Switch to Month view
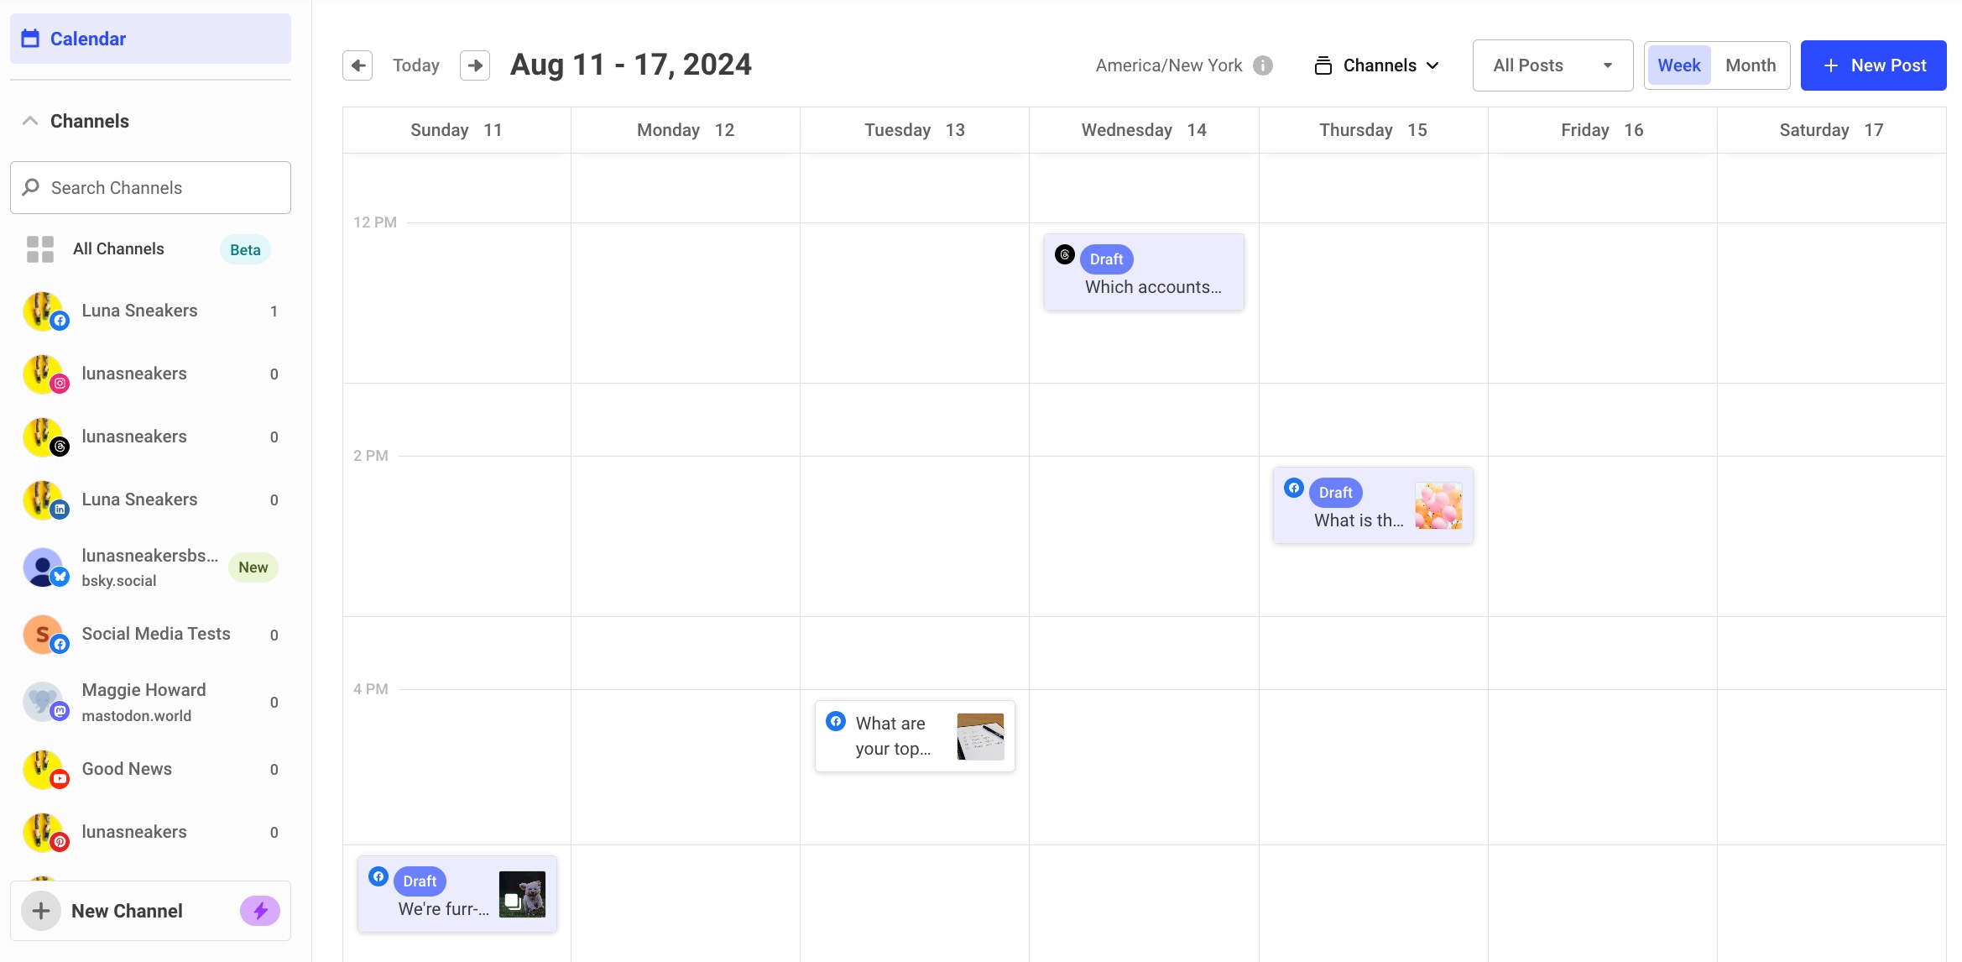 1751,64
